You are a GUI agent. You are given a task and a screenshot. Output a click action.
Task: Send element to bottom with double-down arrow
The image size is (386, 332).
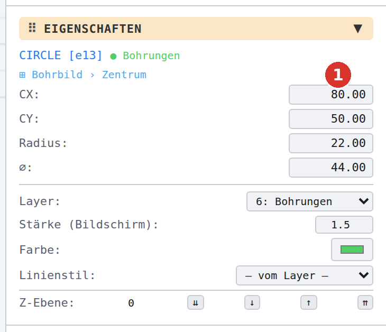pyautogui.click(x=196, y=302)
